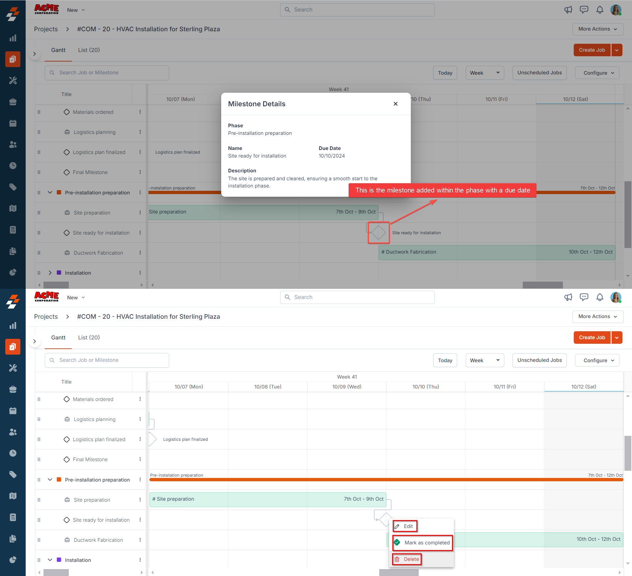Open the Week view dropdown in lower toolbar

485,360
